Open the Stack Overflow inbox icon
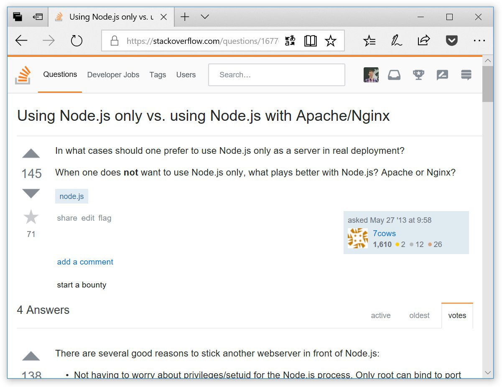 394,75
